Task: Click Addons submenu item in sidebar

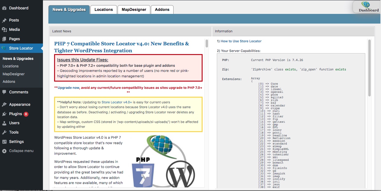Action: (x=9, y=82)
